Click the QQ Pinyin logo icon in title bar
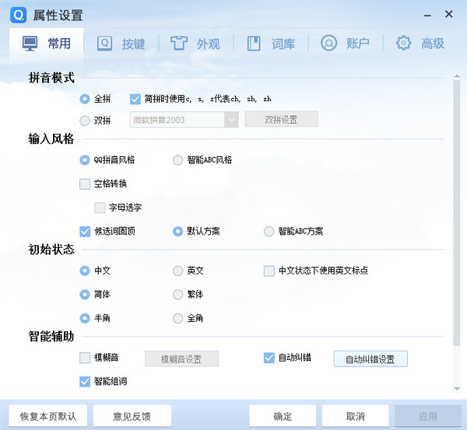This screenshot has width=467, height=430. point(15,15)
